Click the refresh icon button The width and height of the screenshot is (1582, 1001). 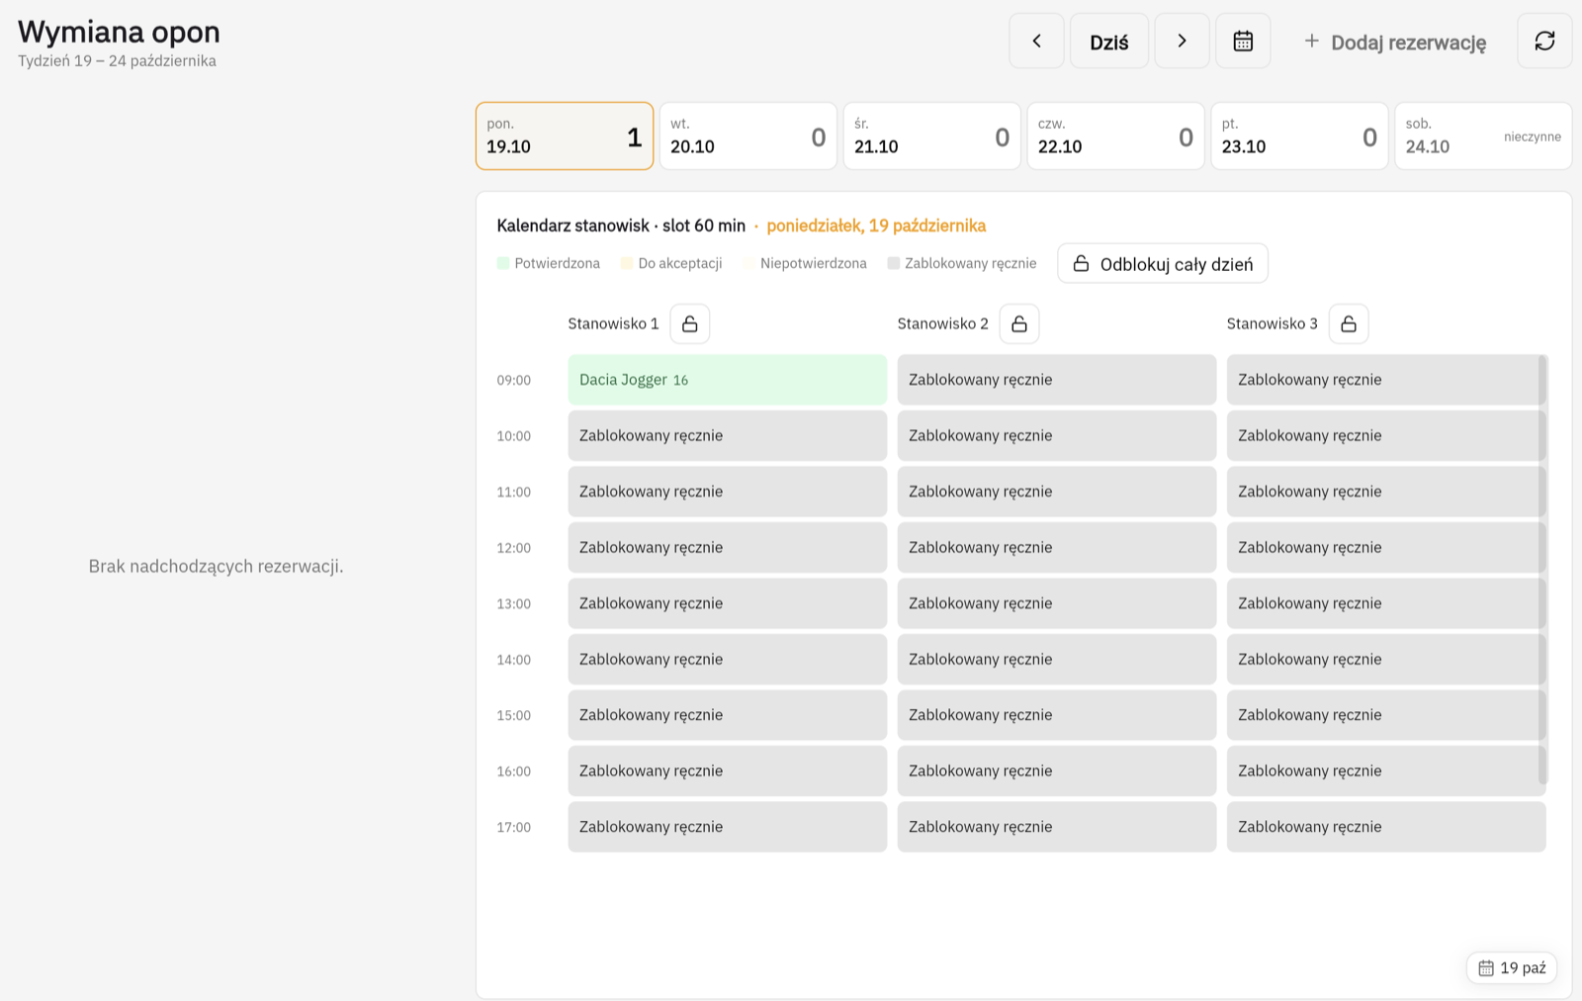tap(1544, 41)
